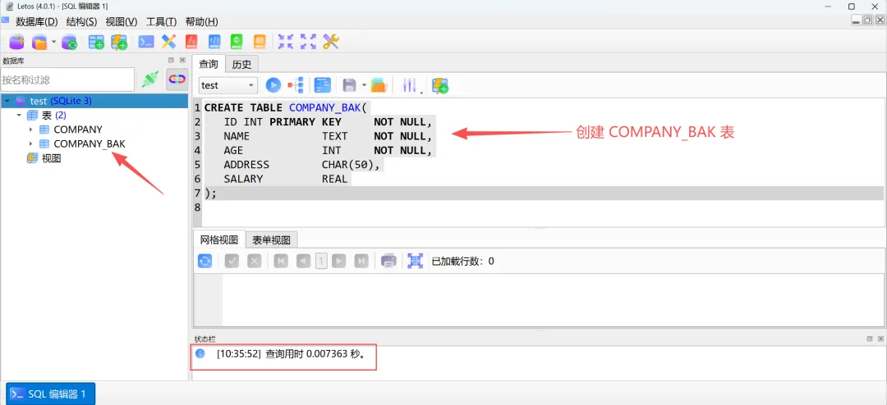Open the blue code snippets book icon

coord(214,41)
